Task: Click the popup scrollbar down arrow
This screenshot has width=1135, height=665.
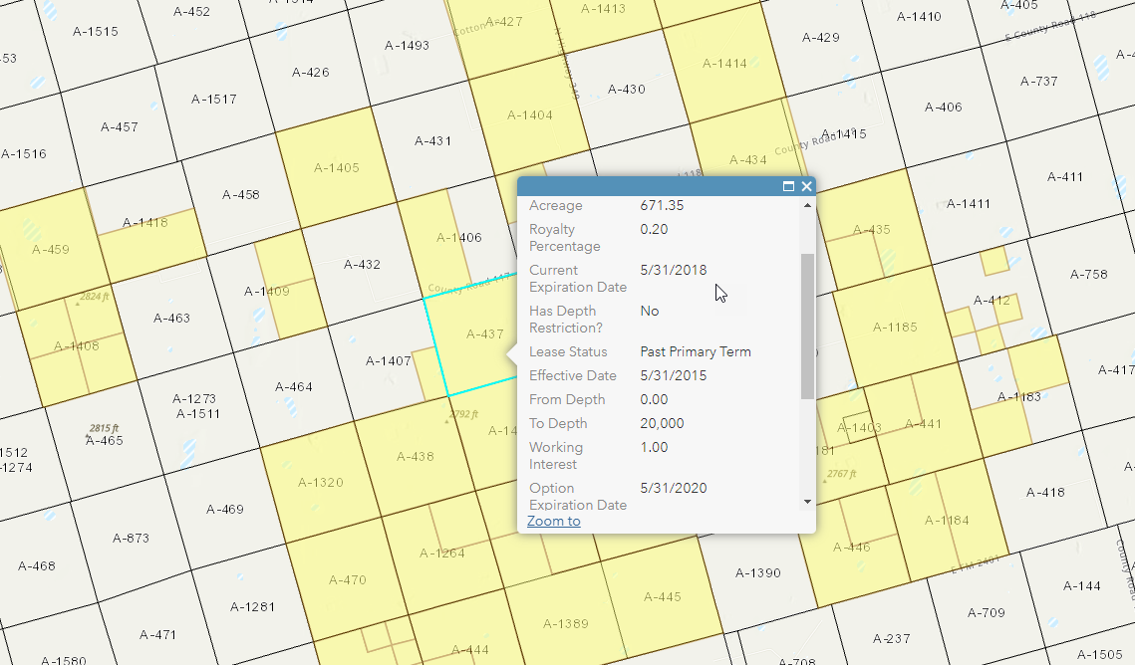Action: tap(807, 502)
